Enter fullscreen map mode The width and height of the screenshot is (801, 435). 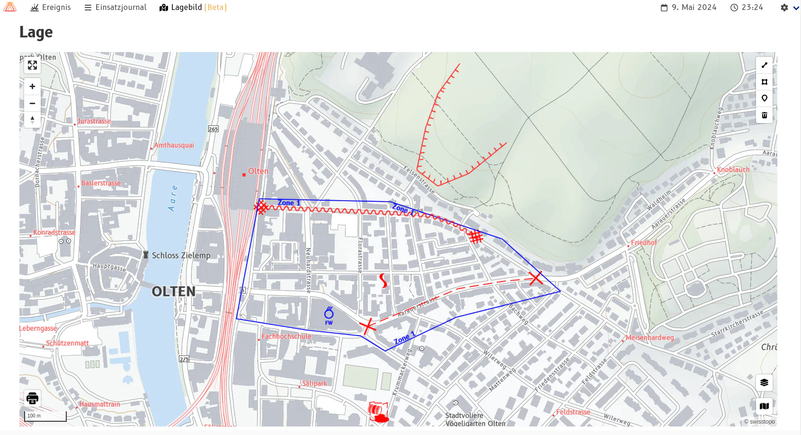(x=32, y=65)
